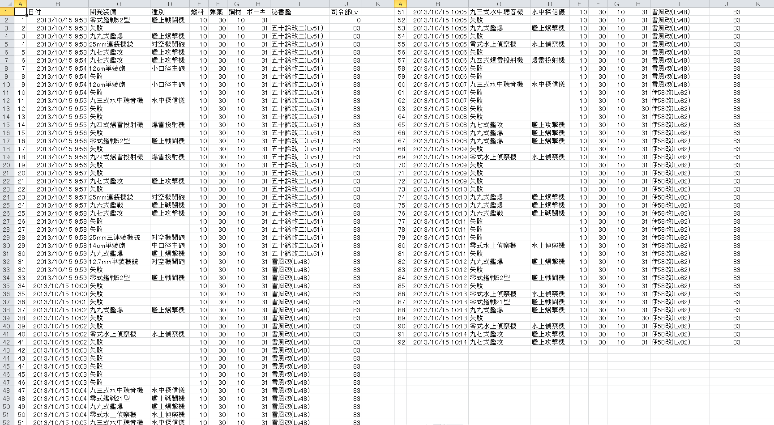
Task: Select index 77 cell in right pane
Action: tap(400, 221)
